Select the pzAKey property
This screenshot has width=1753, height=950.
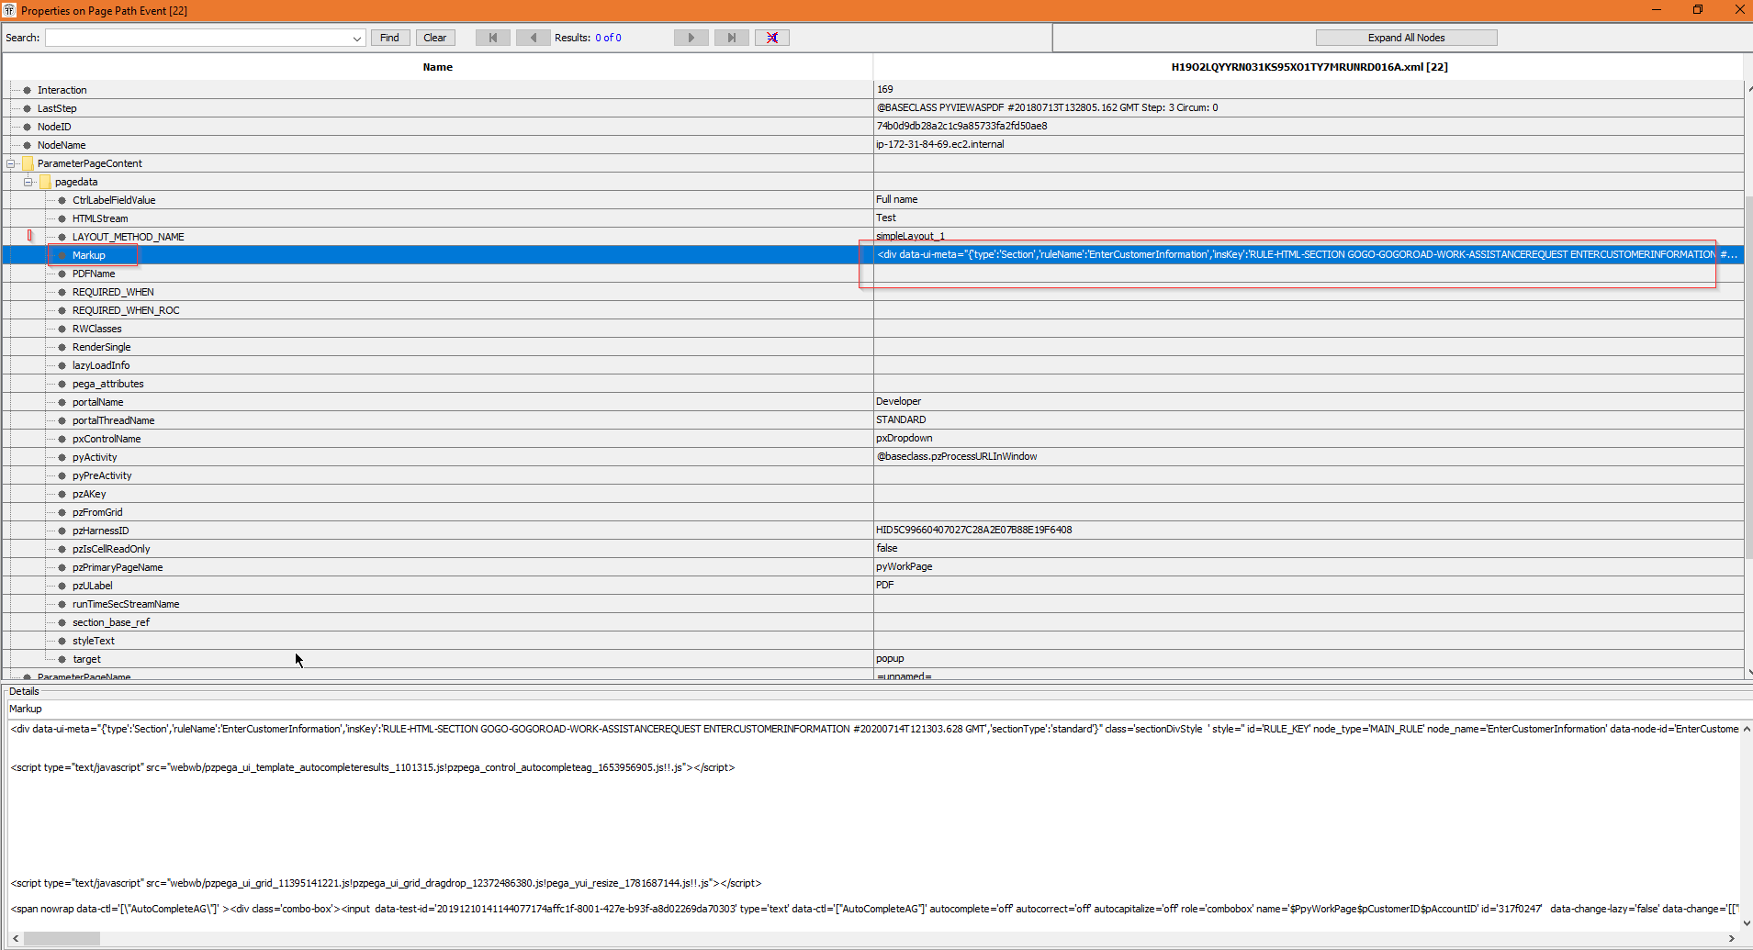click(x=89, y=494)
